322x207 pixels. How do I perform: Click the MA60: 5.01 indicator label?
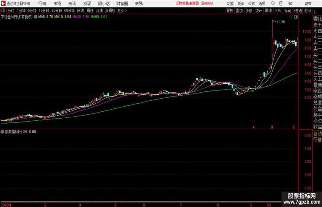(x=99, y=17)
